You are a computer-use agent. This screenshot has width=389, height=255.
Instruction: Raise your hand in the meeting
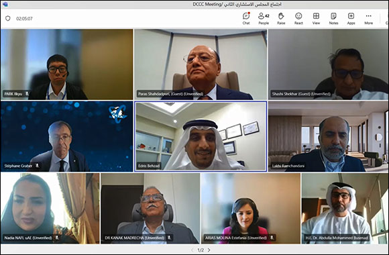(x=281, y=19)
